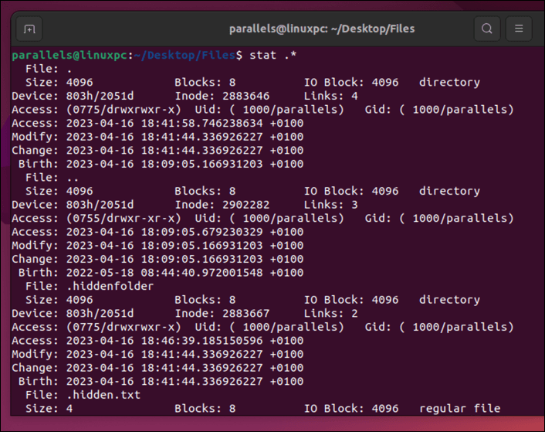Click the window title text in header bar

(322, 29)
